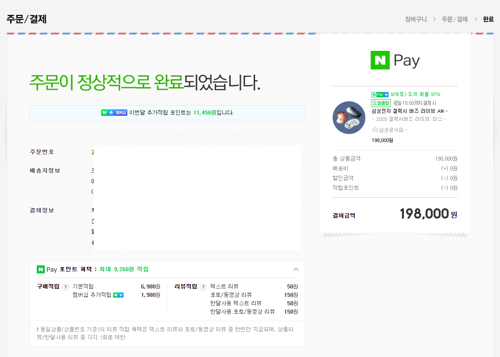500x357 pixels.
Task: Click the store home icon beside 삼성공식파
Action: tap(375, 130)
